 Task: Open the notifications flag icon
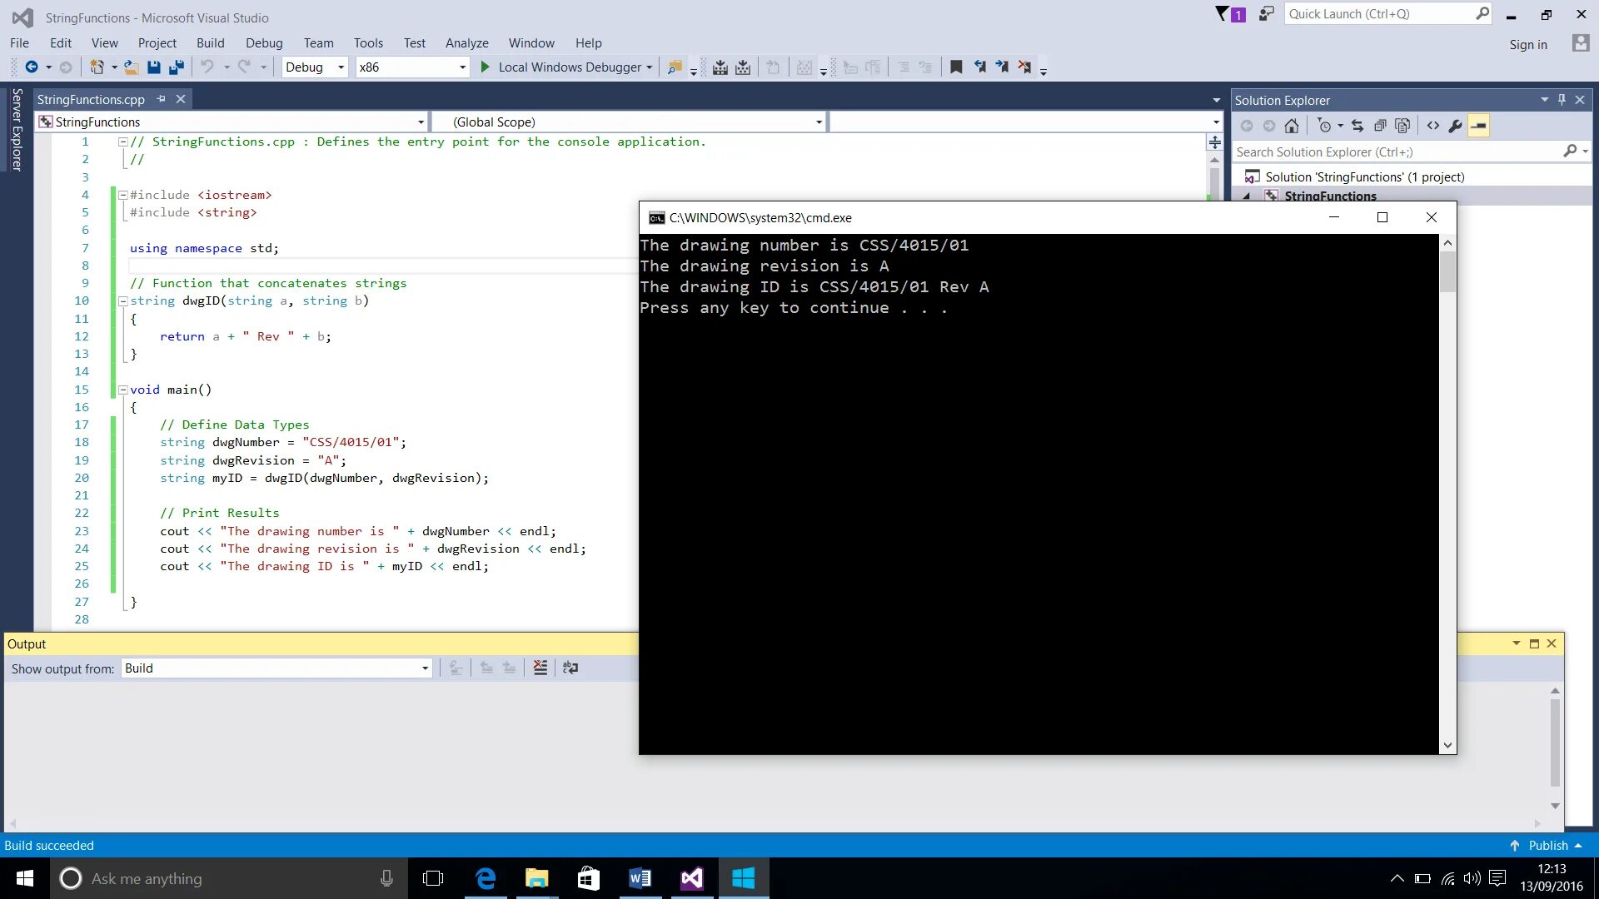coord(1223,14)
